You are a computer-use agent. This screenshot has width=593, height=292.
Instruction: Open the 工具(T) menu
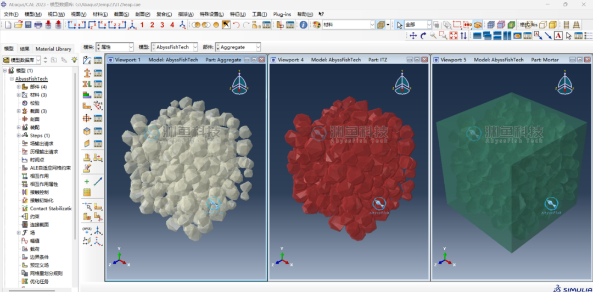tap(259, 14)
